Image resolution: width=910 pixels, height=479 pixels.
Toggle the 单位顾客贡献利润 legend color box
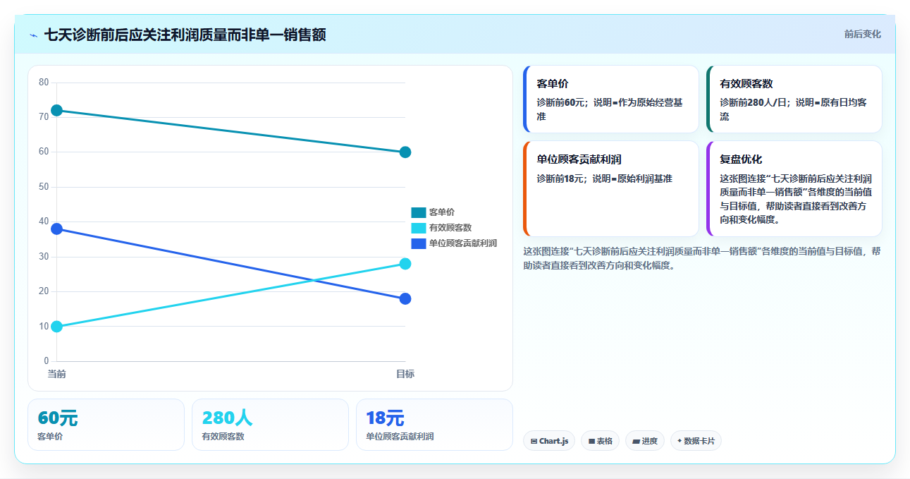pos(419,243)
